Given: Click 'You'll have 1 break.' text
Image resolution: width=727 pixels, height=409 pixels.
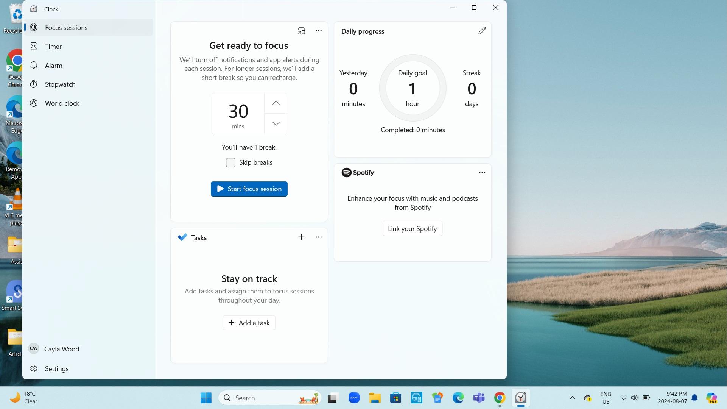Looking at the screenshot, I should click(249, 147).
